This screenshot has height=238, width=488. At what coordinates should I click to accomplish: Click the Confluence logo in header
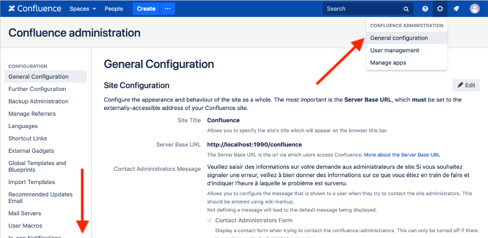(x=35, y=8)
